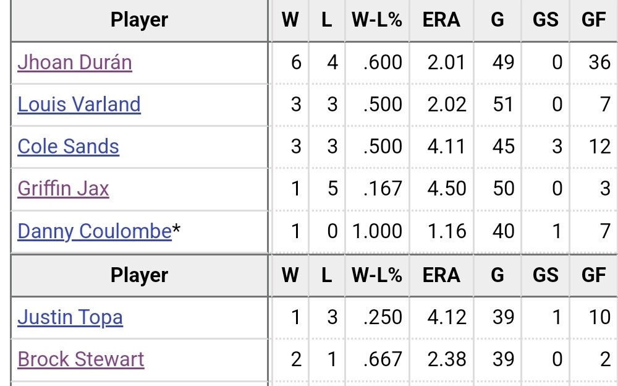The height and width of the screenshot is (386, 618).
Task: Sort by W-L% in the topmost header row
Action: (377, 20)
